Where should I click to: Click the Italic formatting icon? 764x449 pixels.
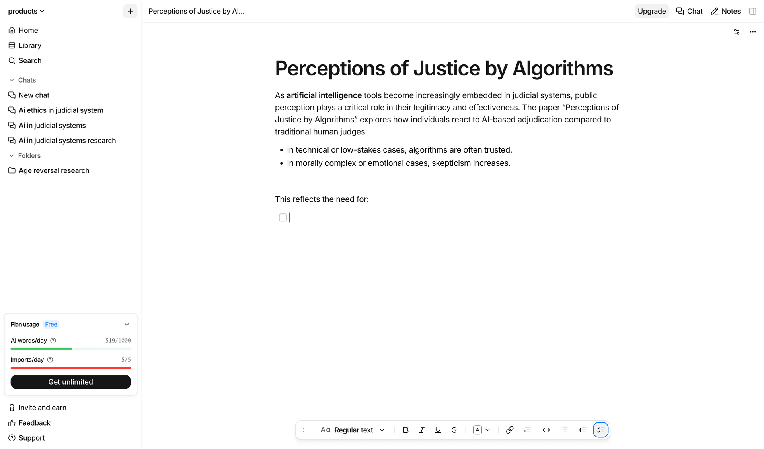click(422, 430)
